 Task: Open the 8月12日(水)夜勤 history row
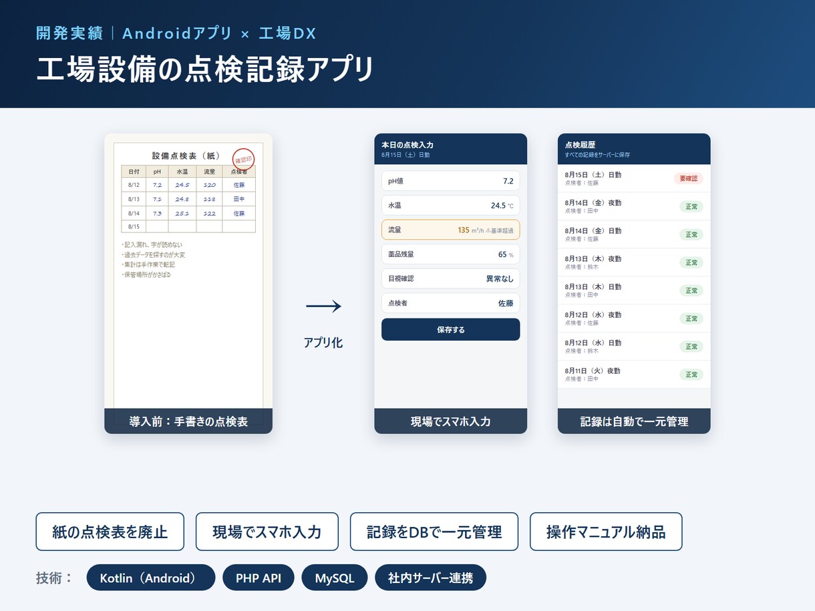click(x=634, y=319)
